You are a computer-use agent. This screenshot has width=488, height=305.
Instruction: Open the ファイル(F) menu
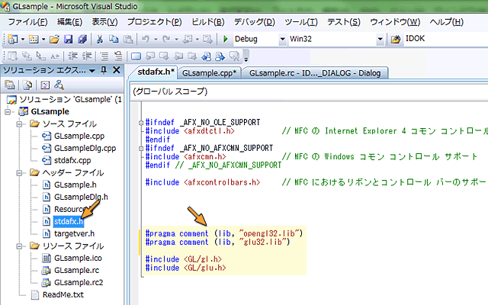click(x=27, y=22)
